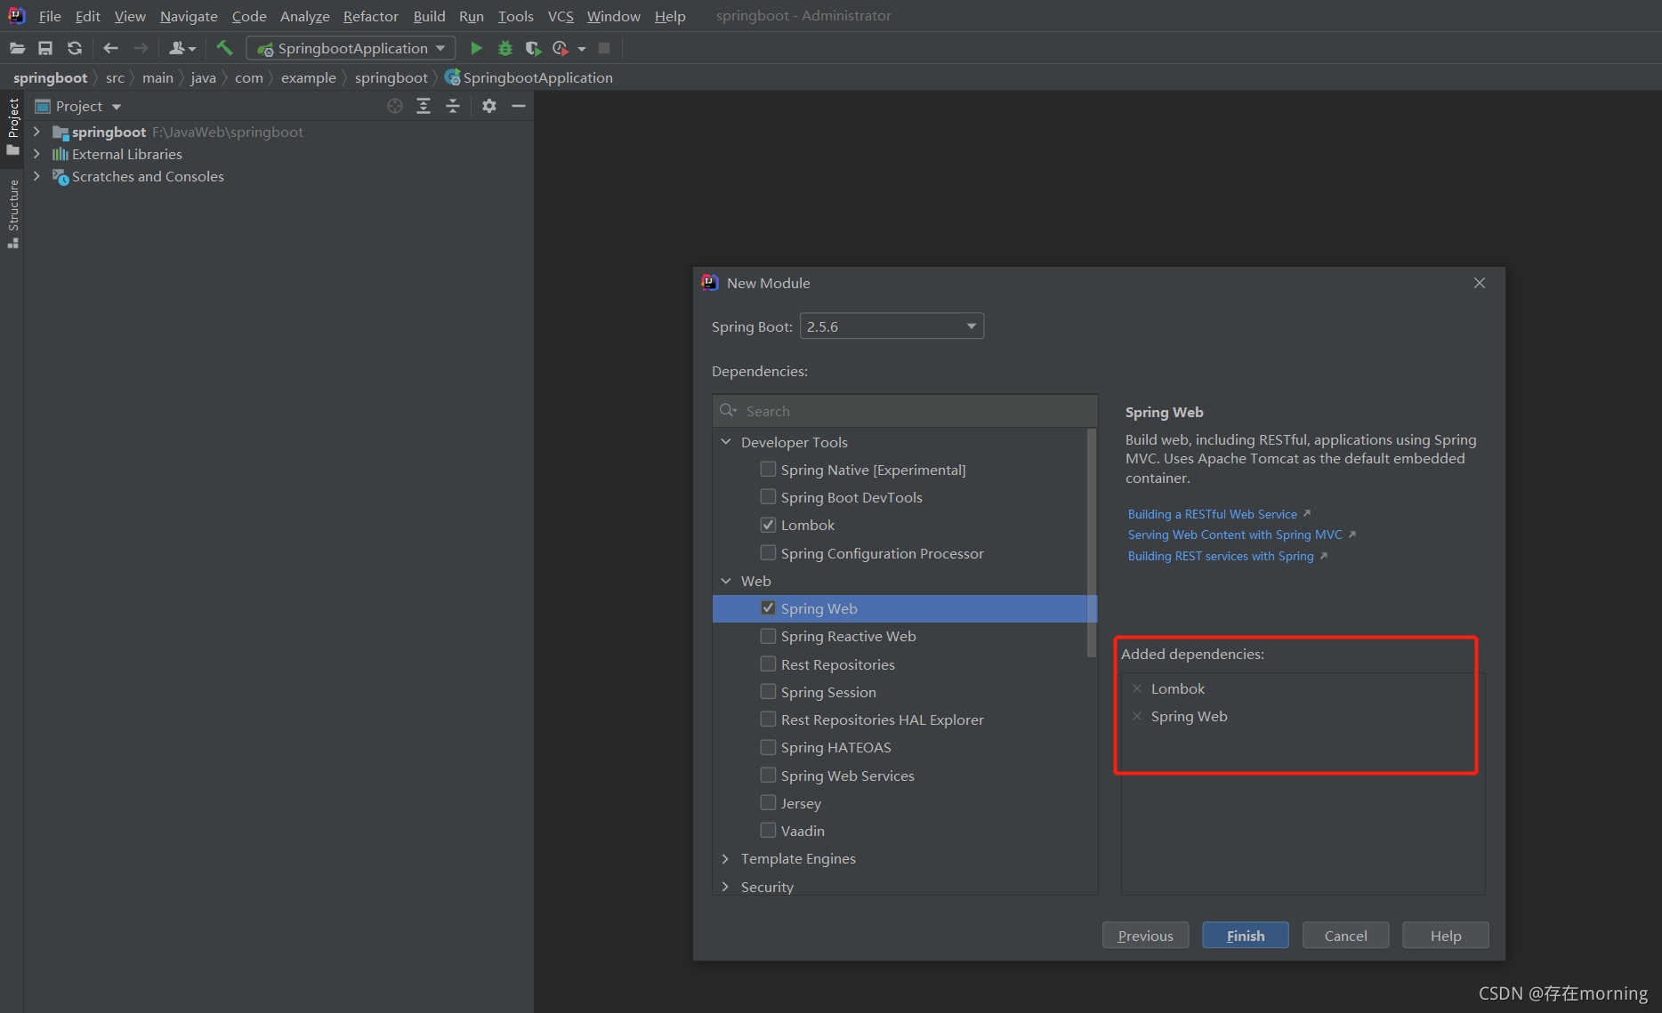
Task: Click the user/VCS profile icon in toolbar
Action: click(182, 48)
